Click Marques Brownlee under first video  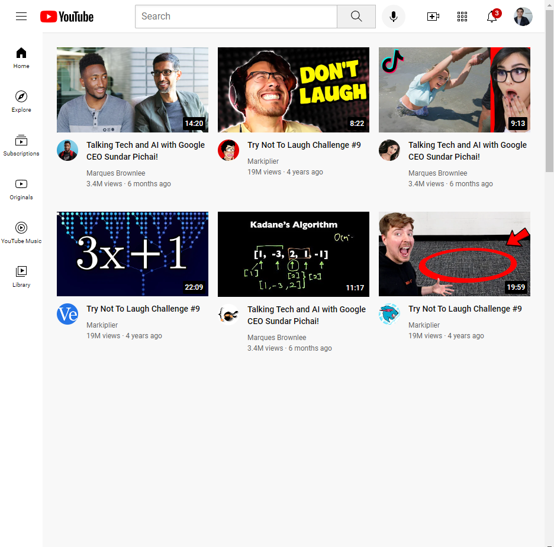[116, 173]
